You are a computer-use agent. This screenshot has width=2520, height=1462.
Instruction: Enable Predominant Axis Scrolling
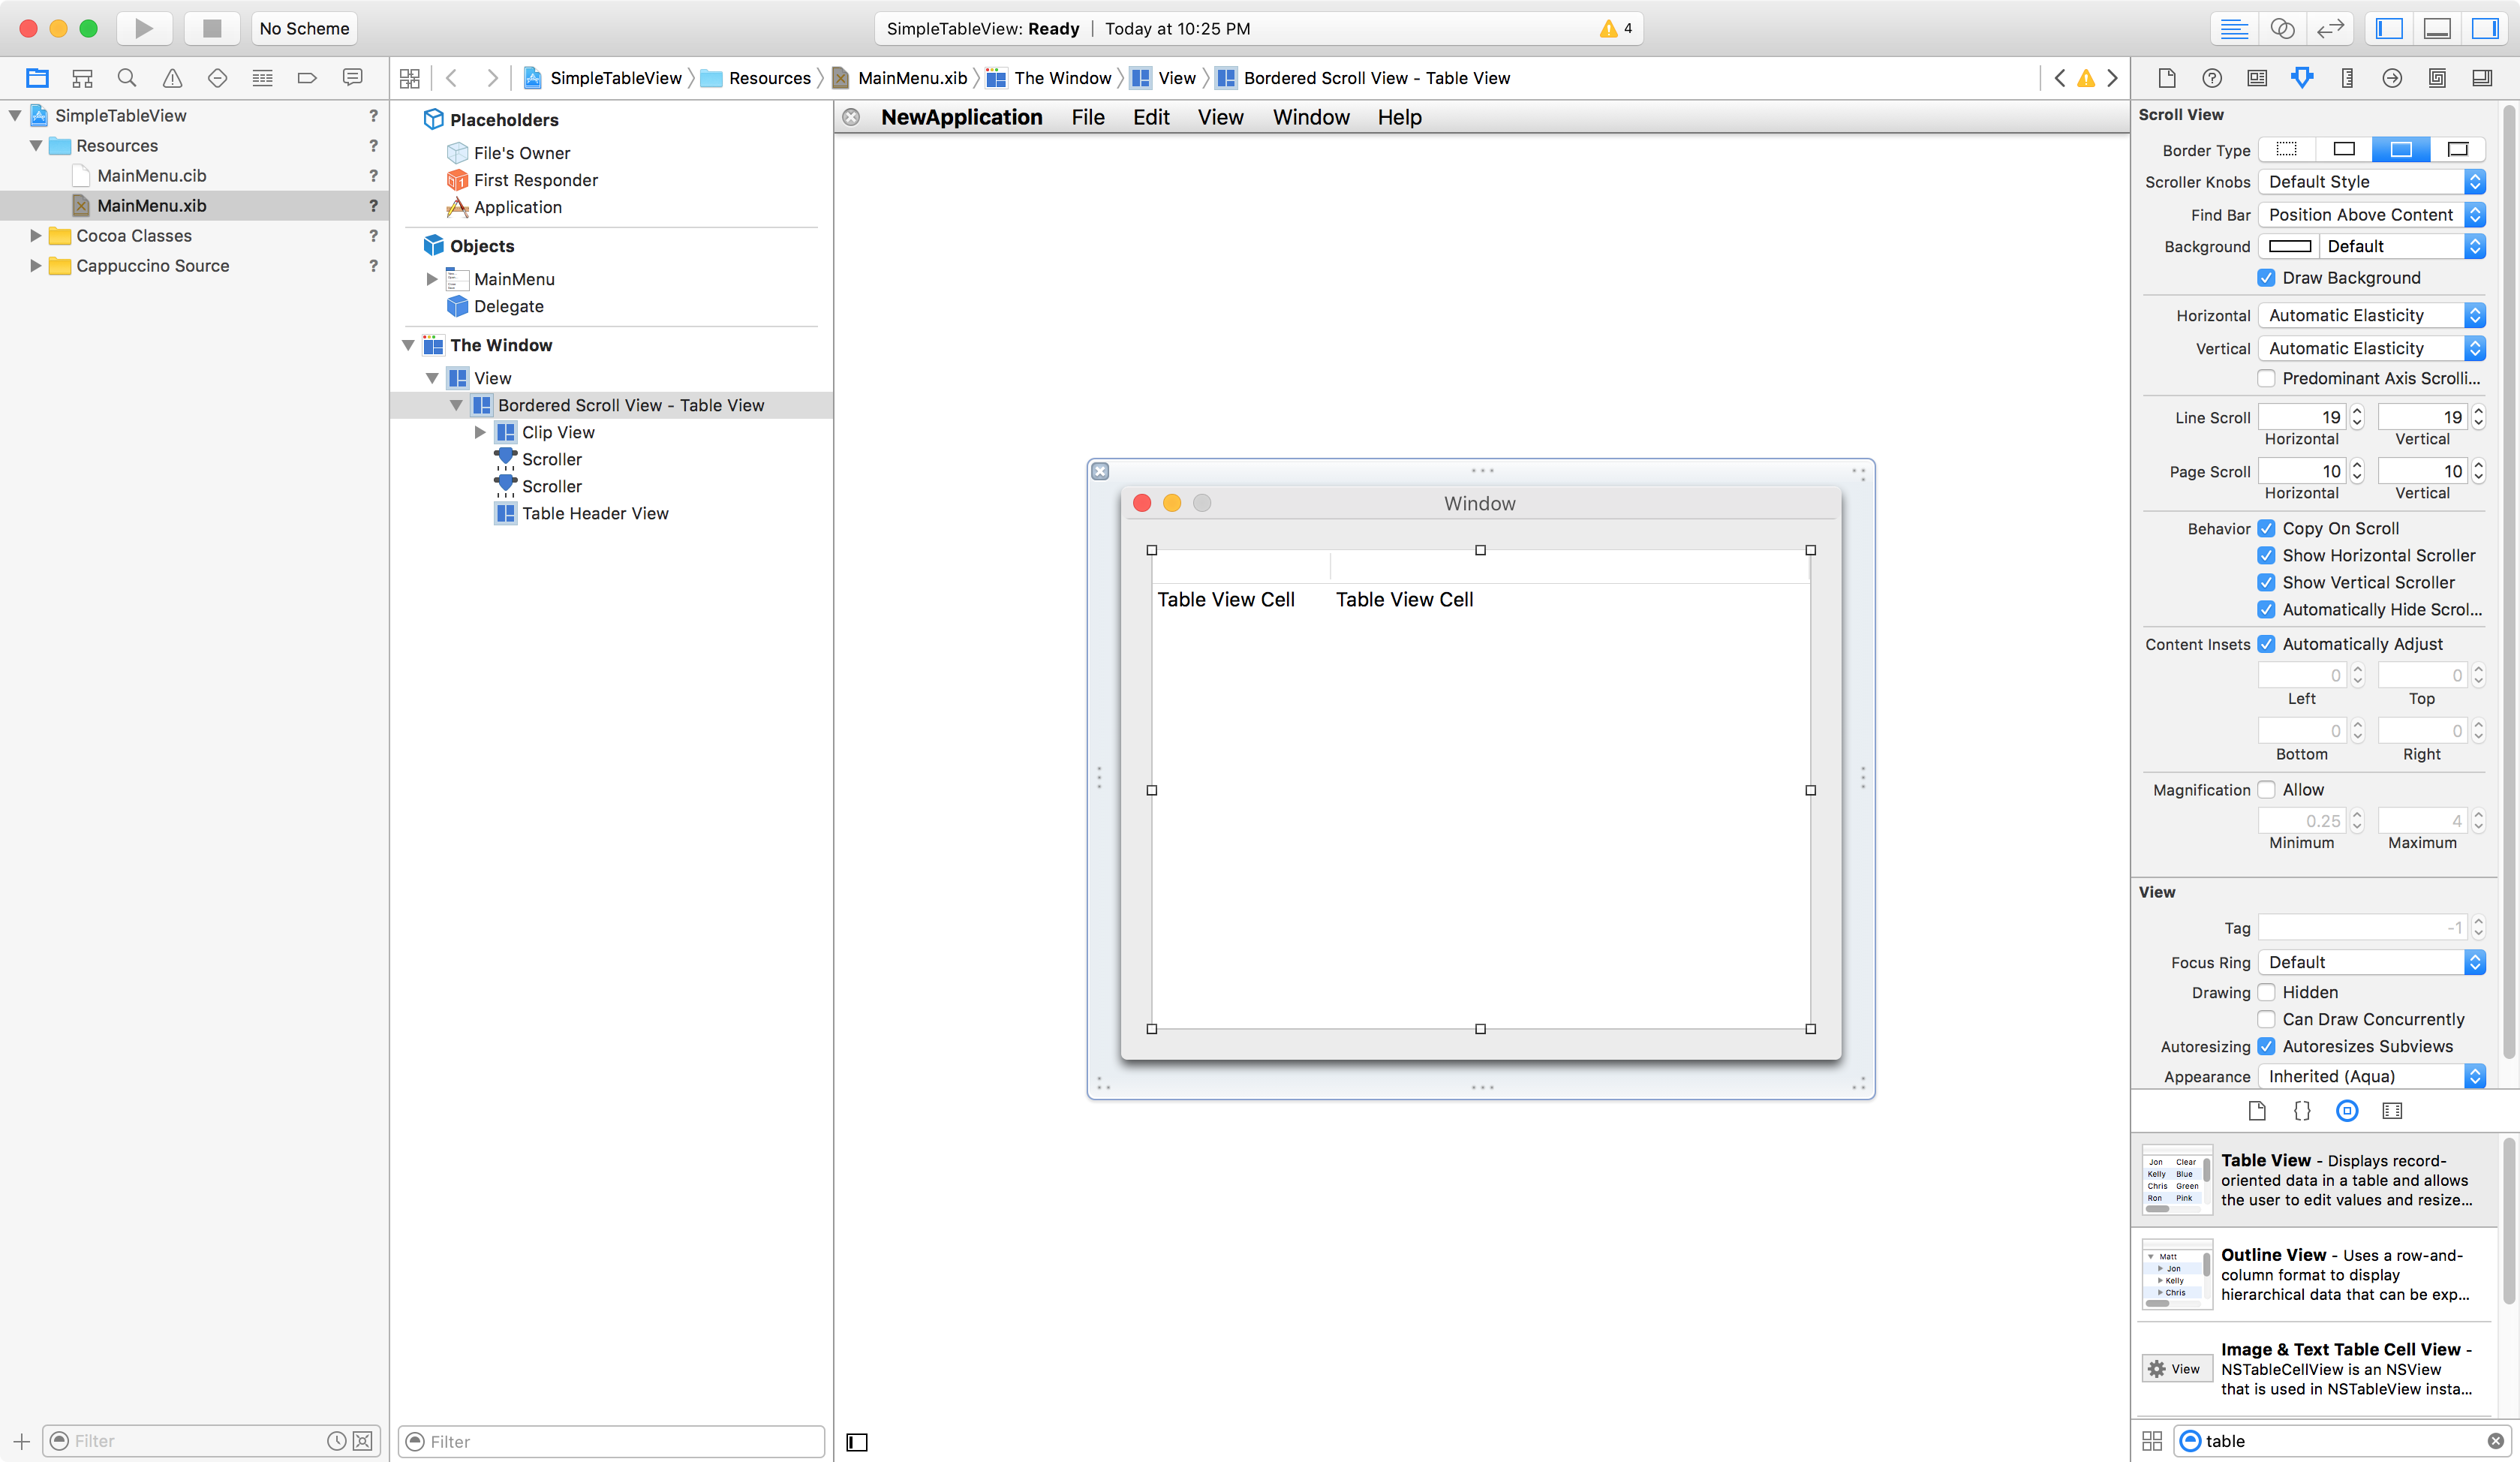click(x=2267, y=378)
